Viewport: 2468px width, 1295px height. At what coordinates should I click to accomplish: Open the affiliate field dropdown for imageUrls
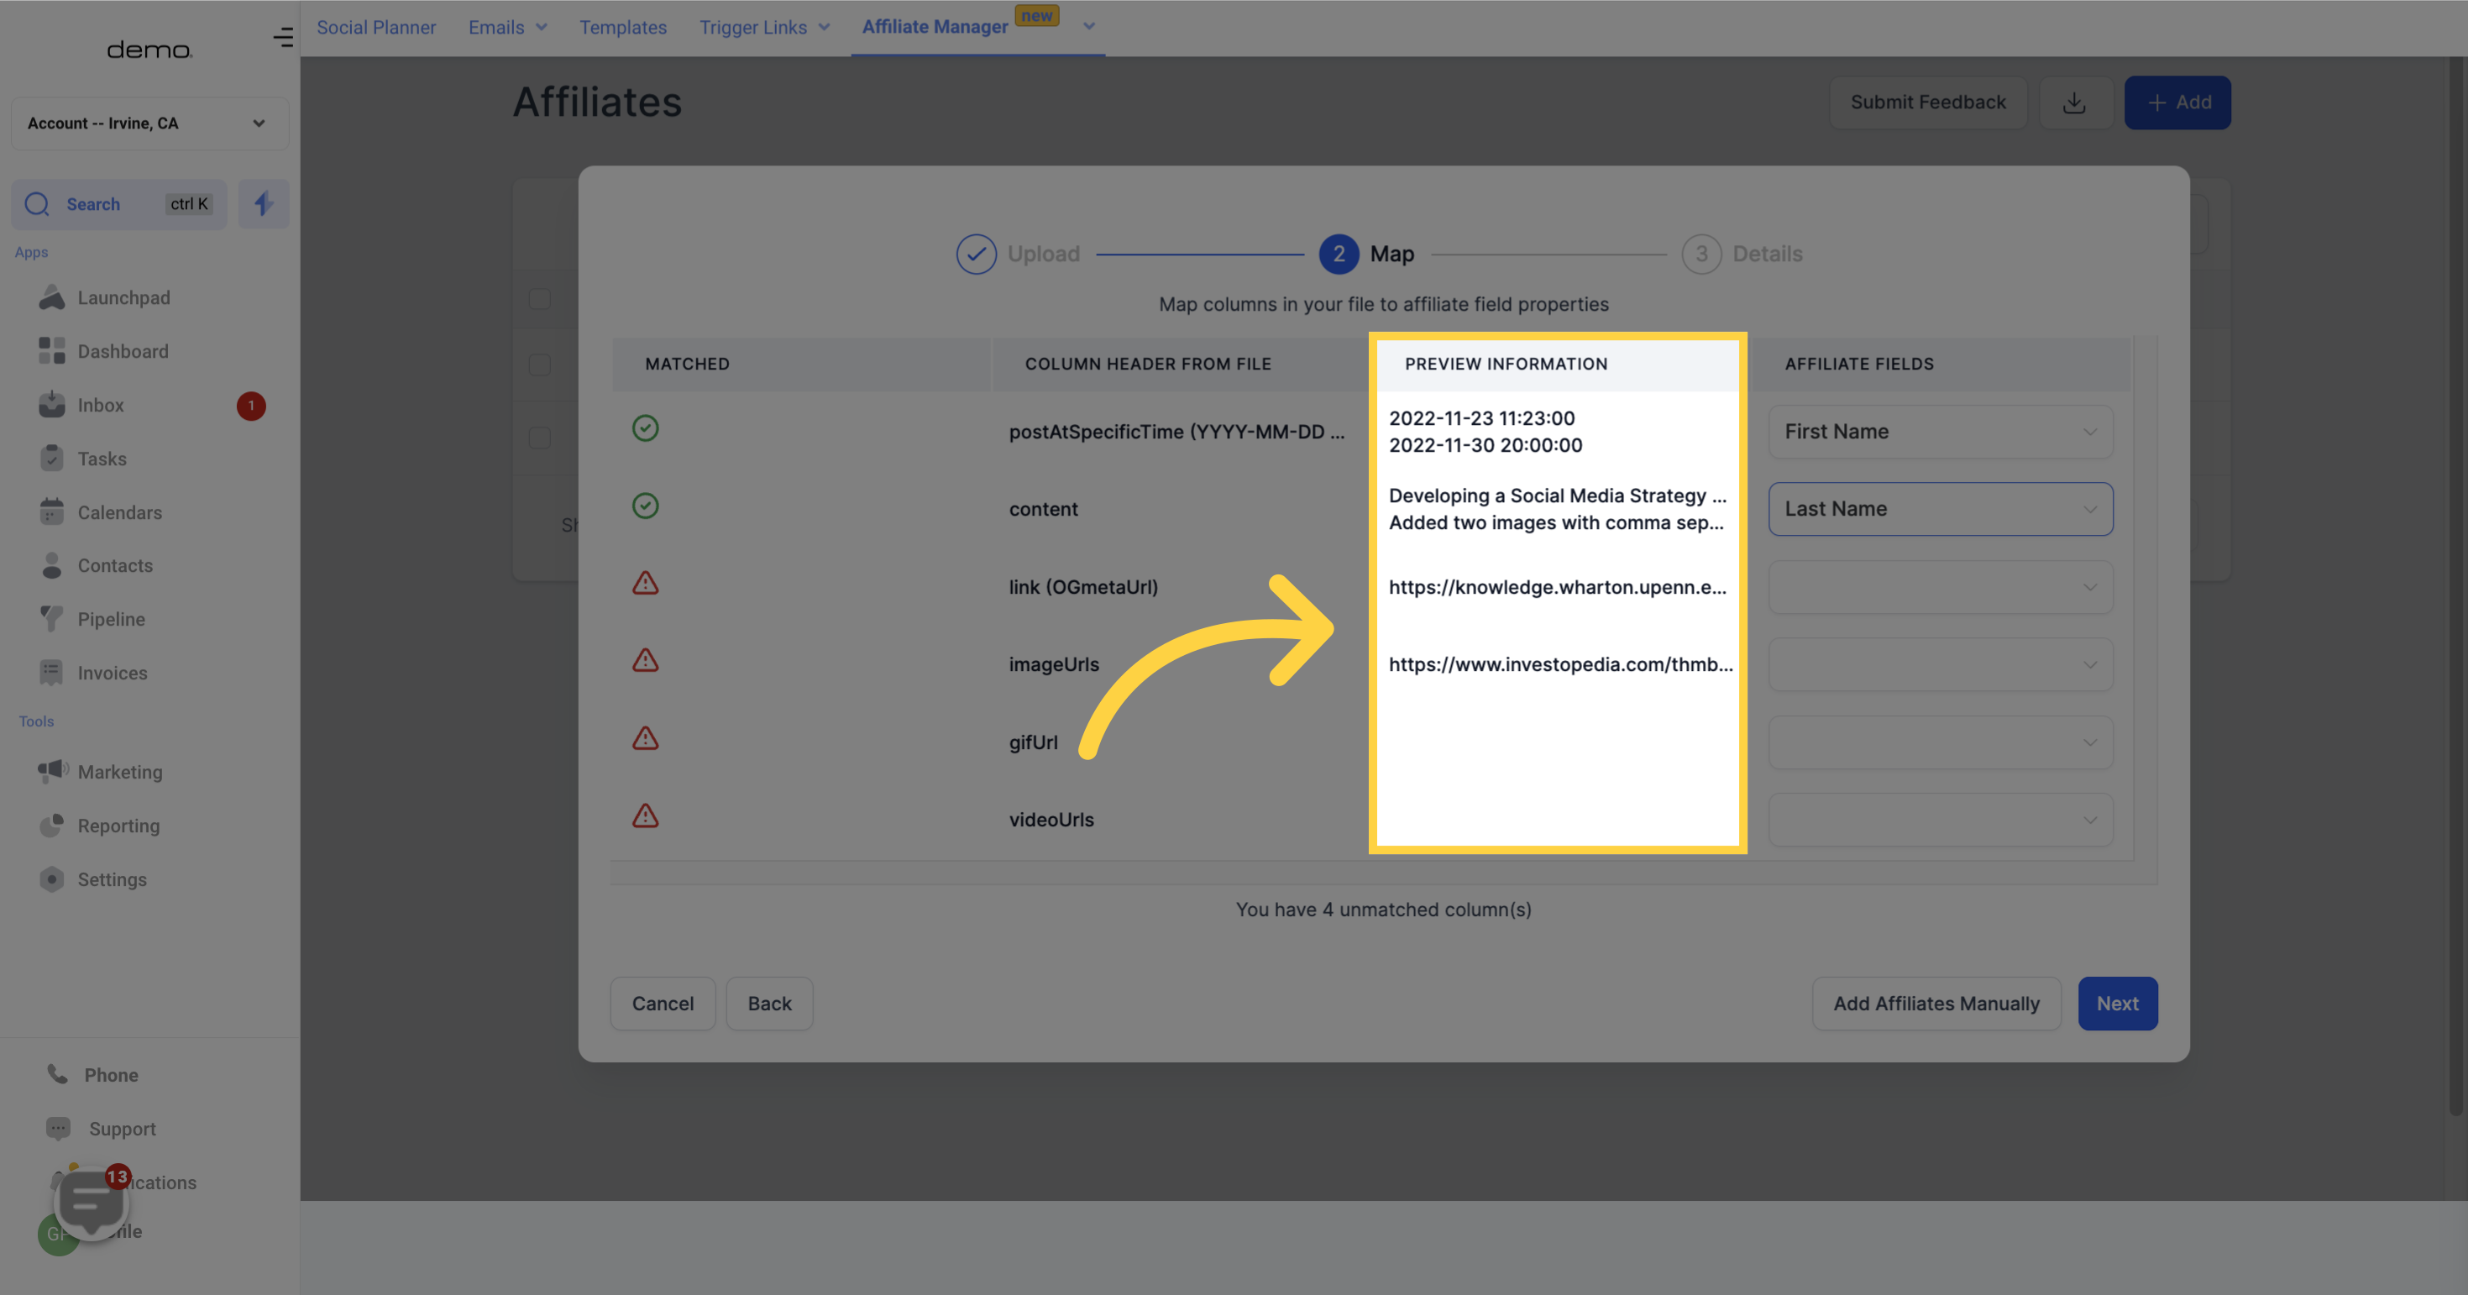point(1940,665)
